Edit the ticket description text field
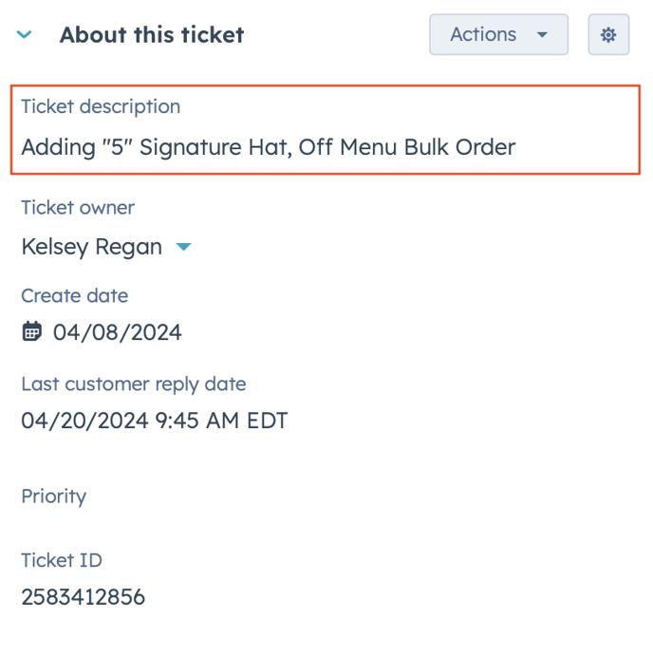Image resolution: width=653 pixels, height=656 pixels. [268, 147]
